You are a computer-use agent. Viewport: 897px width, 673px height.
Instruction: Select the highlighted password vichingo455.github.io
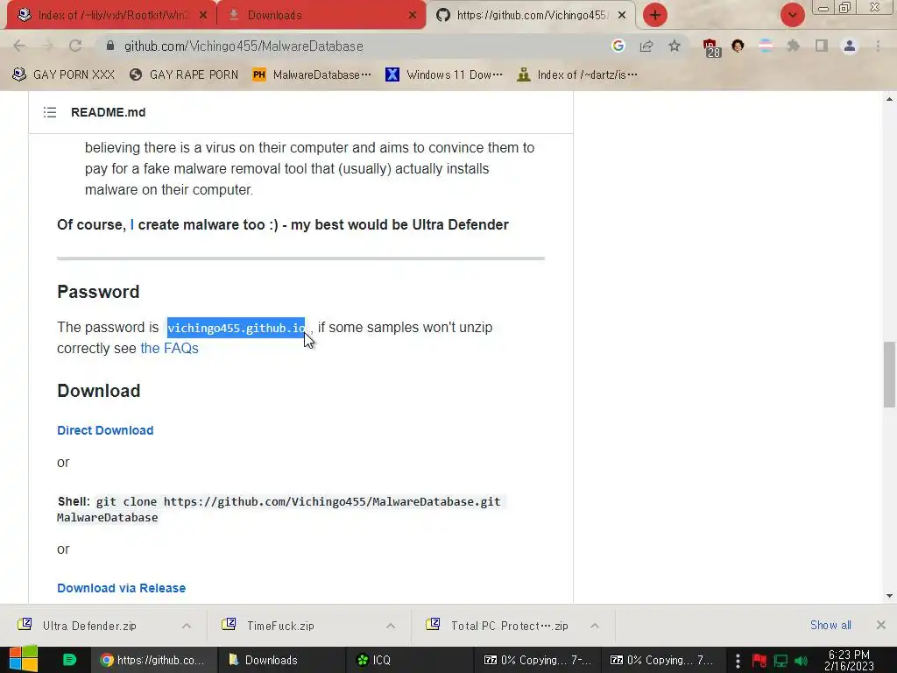(x=237, y=328)
